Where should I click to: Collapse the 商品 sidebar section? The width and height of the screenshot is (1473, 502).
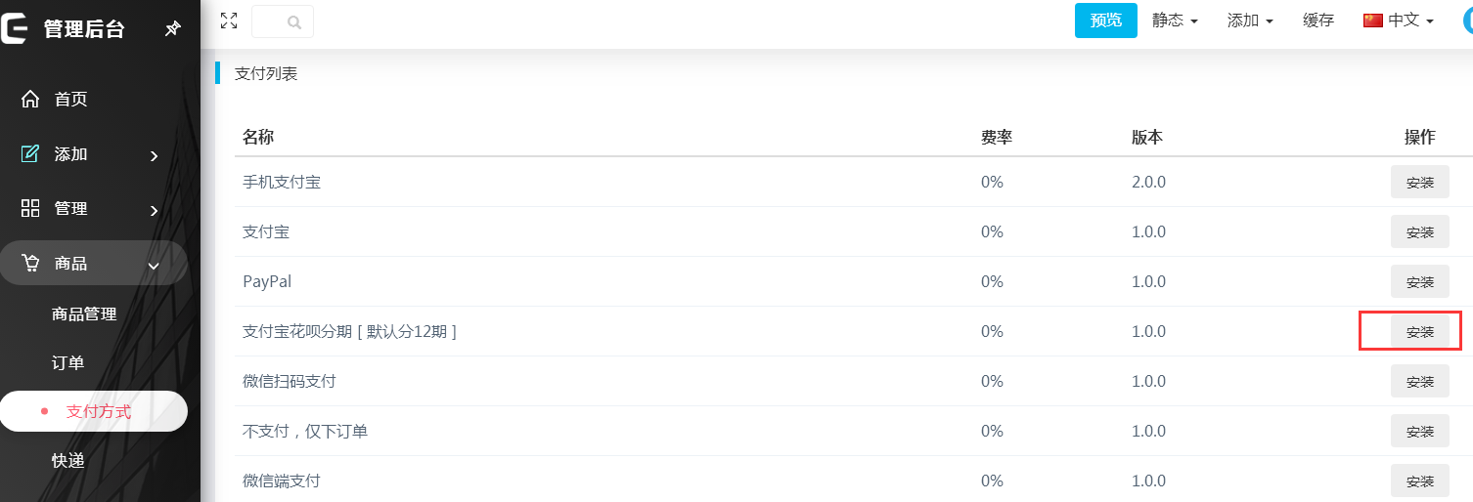click(154, 265)
